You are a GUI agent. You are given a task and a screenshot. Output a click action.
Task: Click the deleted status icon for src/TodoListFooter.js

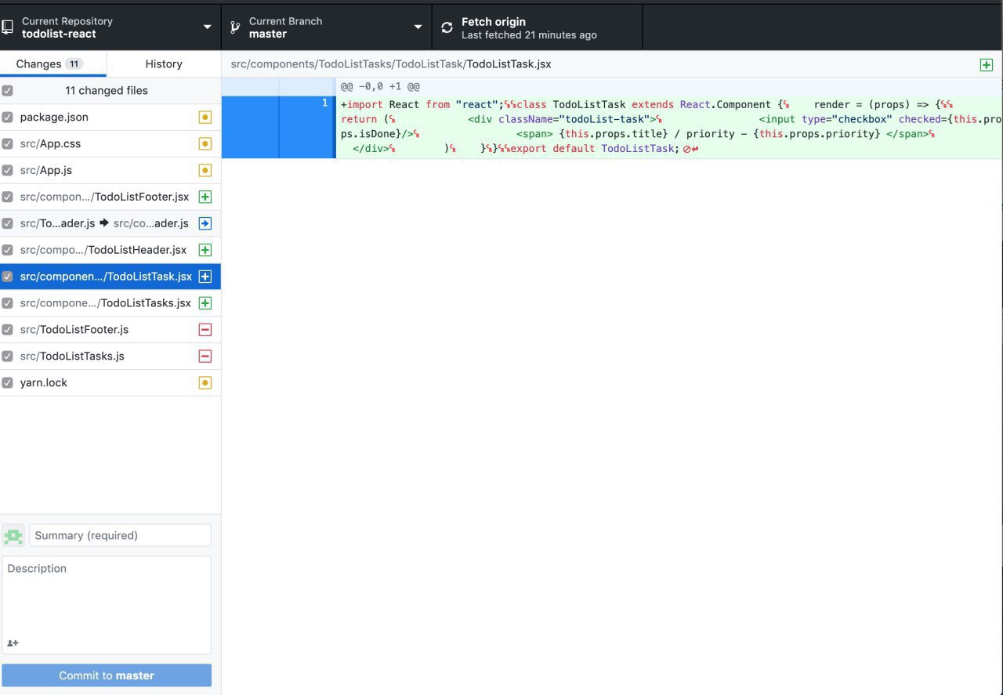point(205,330)
